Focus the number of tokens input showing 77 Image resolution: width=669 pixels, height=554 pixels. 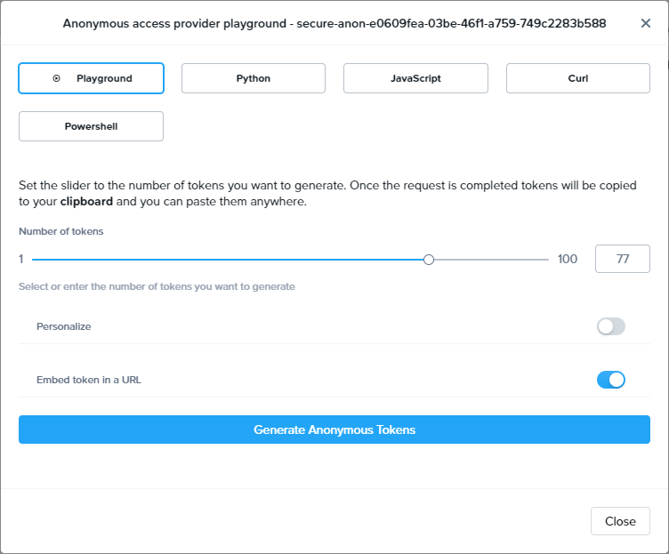pos(622,259)
